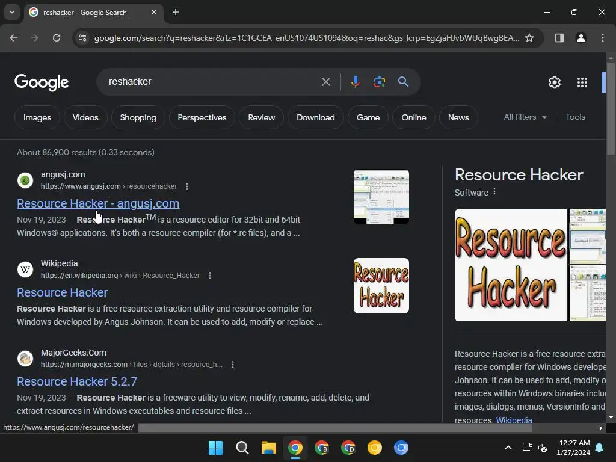The image size is (616, 462).
Task: Open Chrome Beta from taskbar
Action: coord(322,448)
